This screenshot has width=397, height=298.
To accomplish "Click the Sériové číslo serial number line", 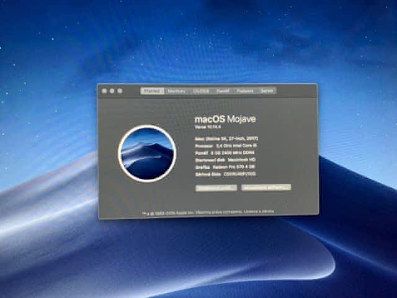I will click(x=225, y=174).
